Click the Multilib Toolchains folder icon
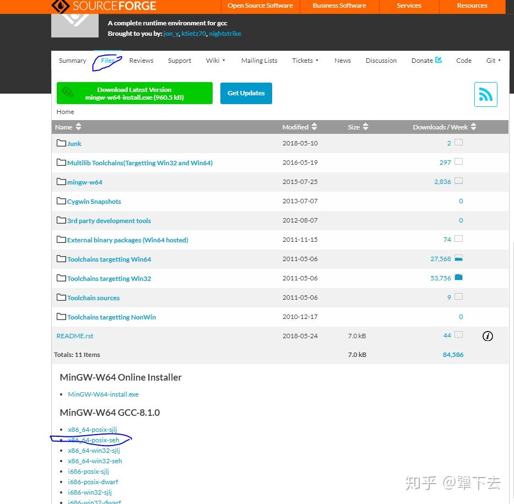The height and width of the screenshot is (504, 514). click(61, 162)
